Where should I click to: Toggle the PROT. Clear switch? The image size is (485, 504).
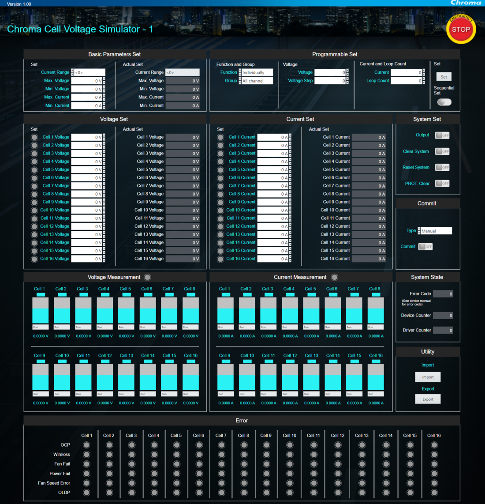coord(442,184)
